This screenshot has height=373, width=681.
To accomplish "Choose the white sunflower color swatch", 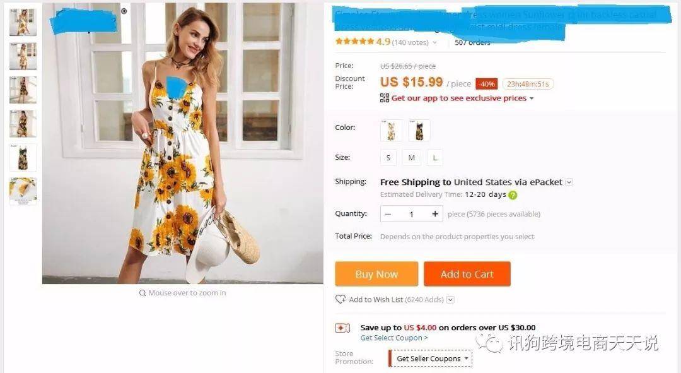I will 391,131.
